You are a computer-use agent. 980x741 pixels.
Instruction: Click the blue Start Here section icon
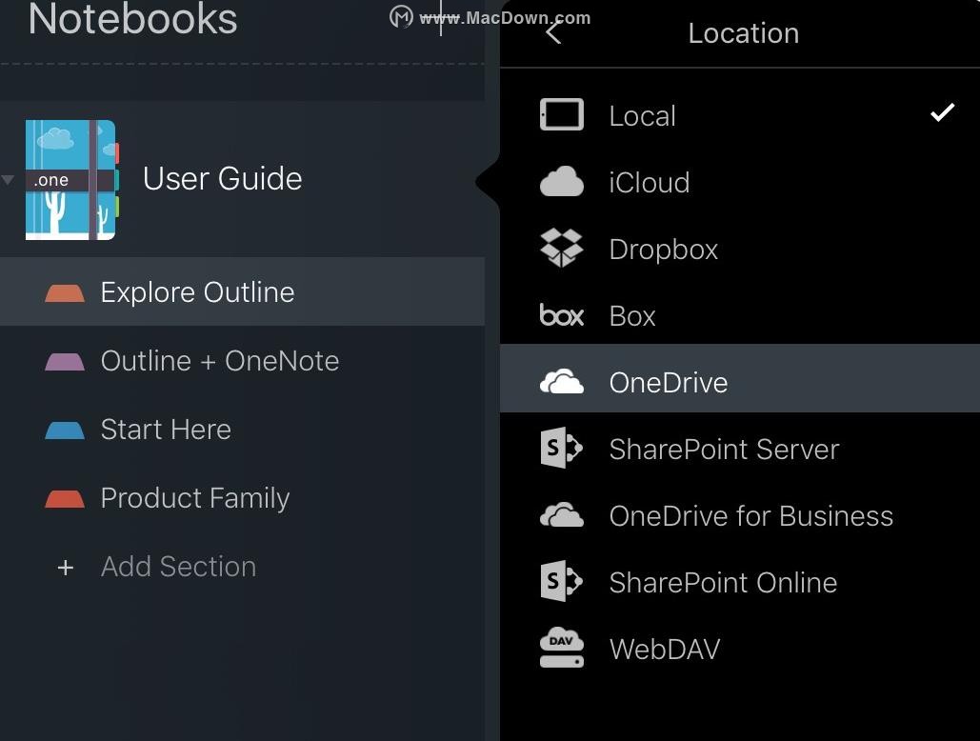click(65, 431)
